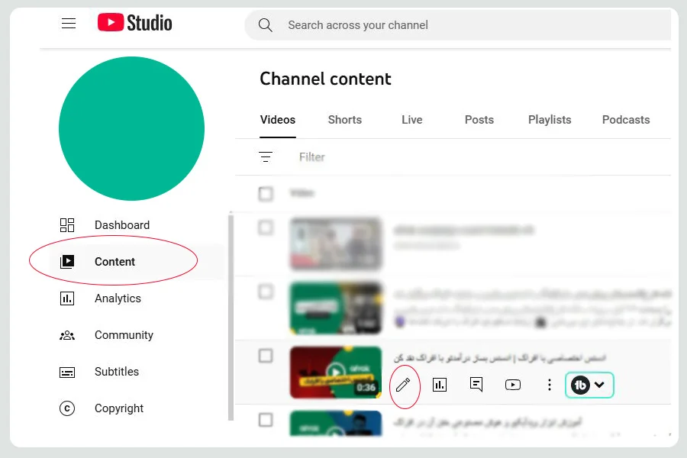Click the View on YouTube play icon
687x458 pixels.
click(x=513, y=385)
